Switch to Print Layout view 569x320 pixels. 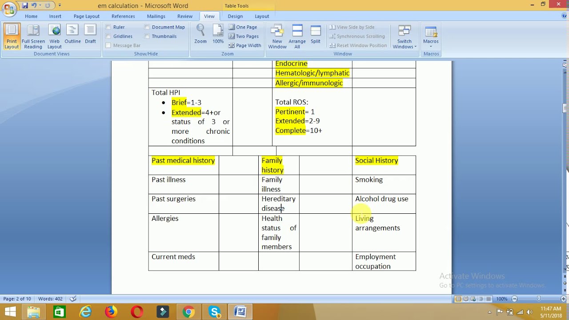[12, 37]
